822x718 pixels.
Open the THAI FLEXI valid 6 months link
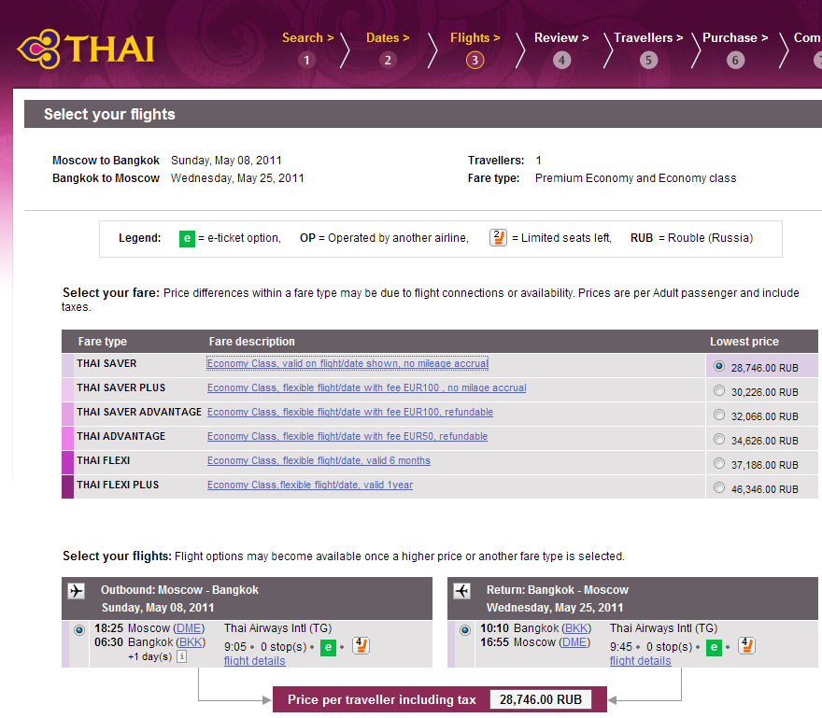coord(319,460)
